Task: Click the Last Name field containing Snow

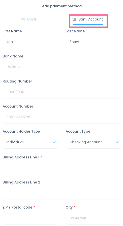Action: [94, 42]
